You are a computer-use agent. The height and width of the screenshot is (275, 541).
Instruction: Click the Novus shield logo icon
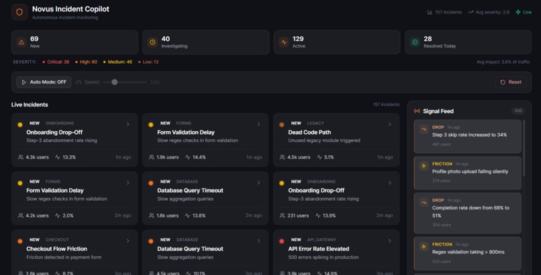19,12
